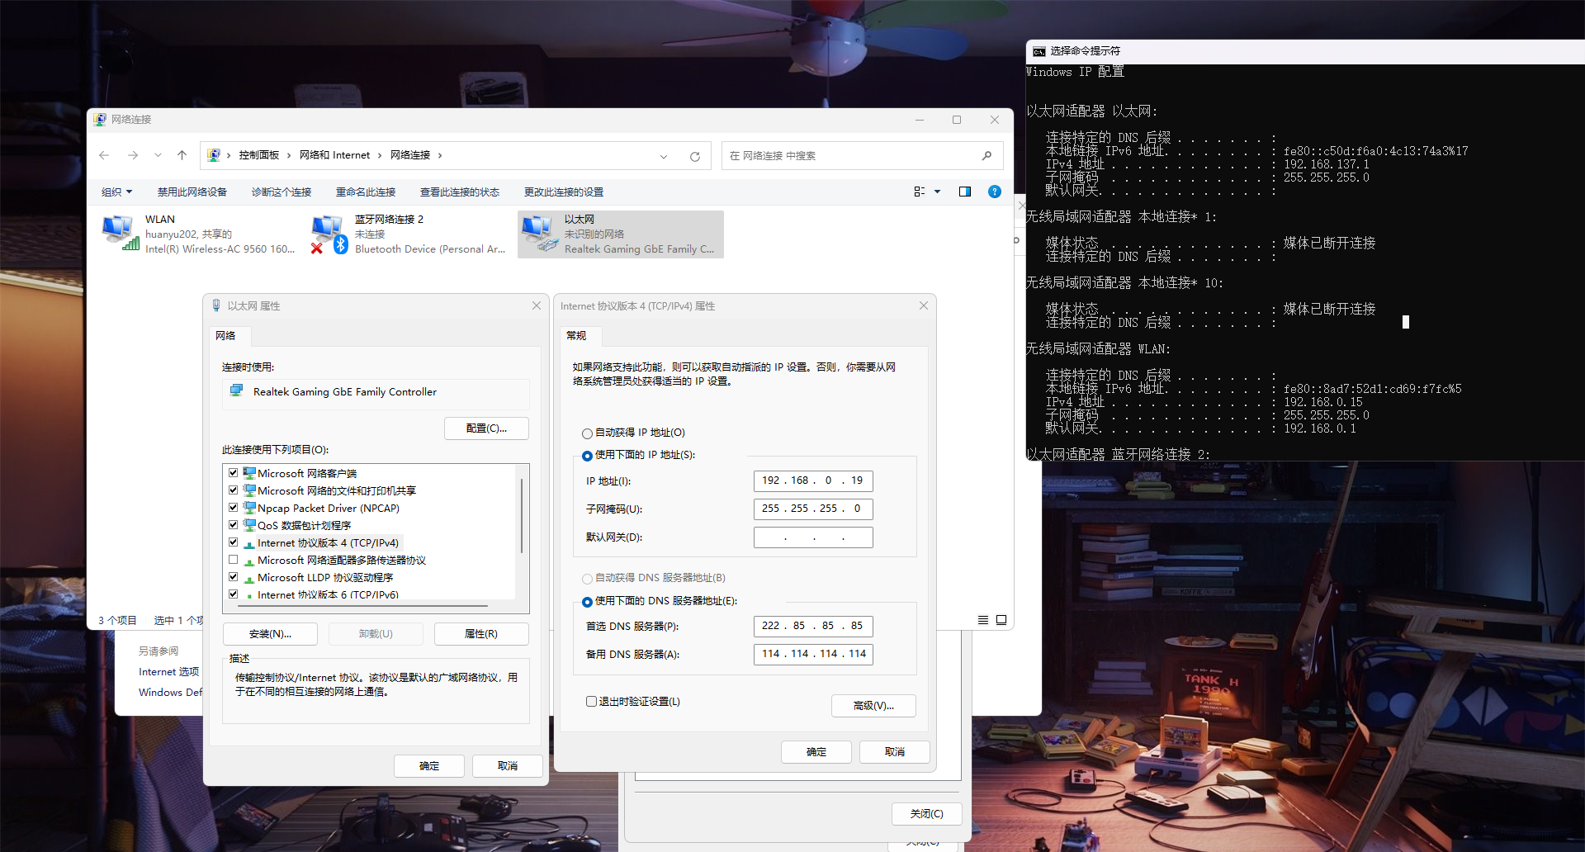Select the WLAN network adapter icon
This screenshot has height=852, width=1585.
[120, 233]
